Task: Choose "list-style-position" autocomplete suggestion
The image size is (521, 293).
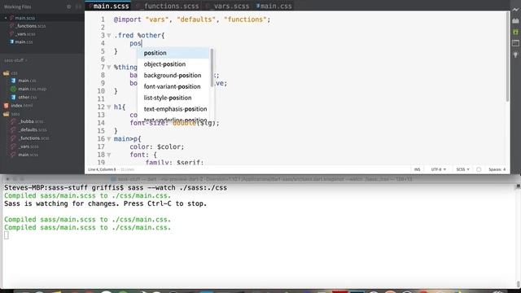Action: point(173,98)
